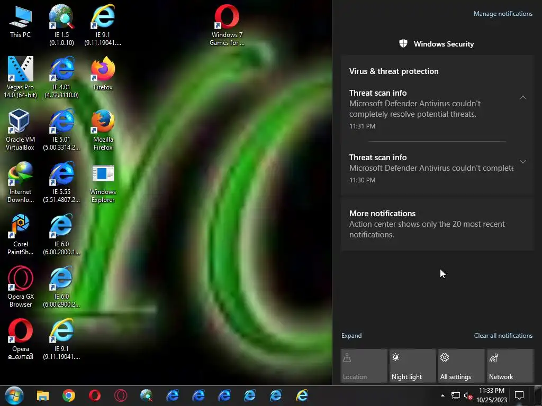Image resolution: width=542 pixels, height=406 pixels.
Task: Open All settings quick action
Action: point(462,366)
